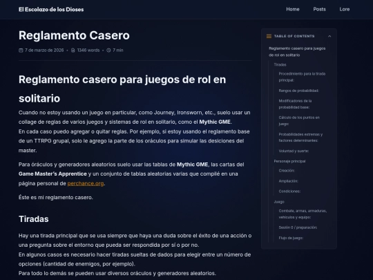Screen dimensions: 373x280
Task: Jump to 'Rangos de probabilidad' entry
Action: click(299, 91)
